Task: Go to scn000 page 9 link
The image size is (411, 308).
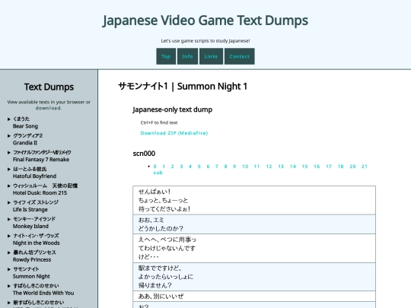Action: (234, 167)
